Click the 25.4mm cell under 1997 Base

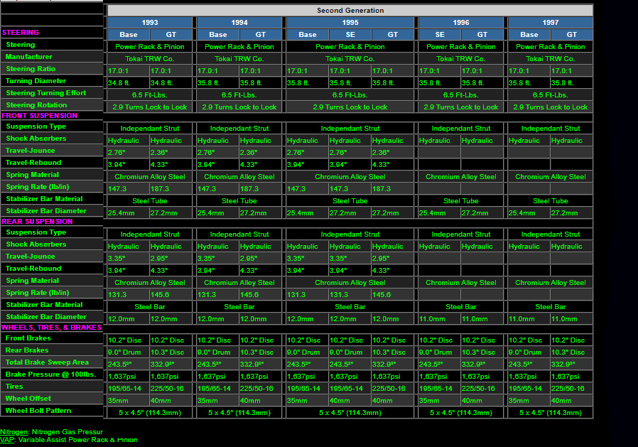(x=529, y=213)
